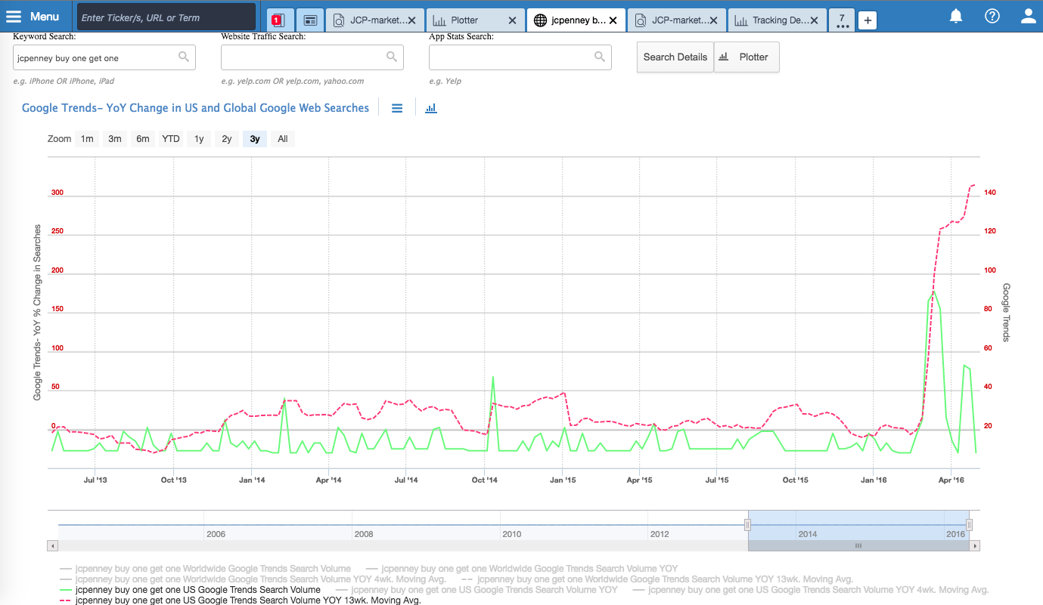Click App Stats Search magnifier icon
This screenshot has height=605, width=1043.
600,57
